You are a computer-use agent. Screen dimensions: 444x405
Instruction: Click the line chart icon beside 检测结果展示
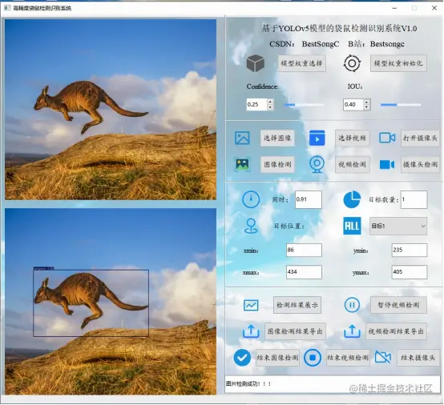(251, 305)
